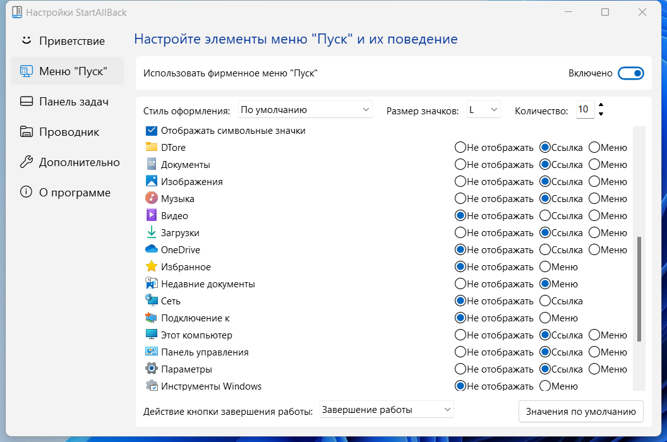Click the items list vertical scrollbar thumb
Screen dimensions: 667x442
(639, 289)
